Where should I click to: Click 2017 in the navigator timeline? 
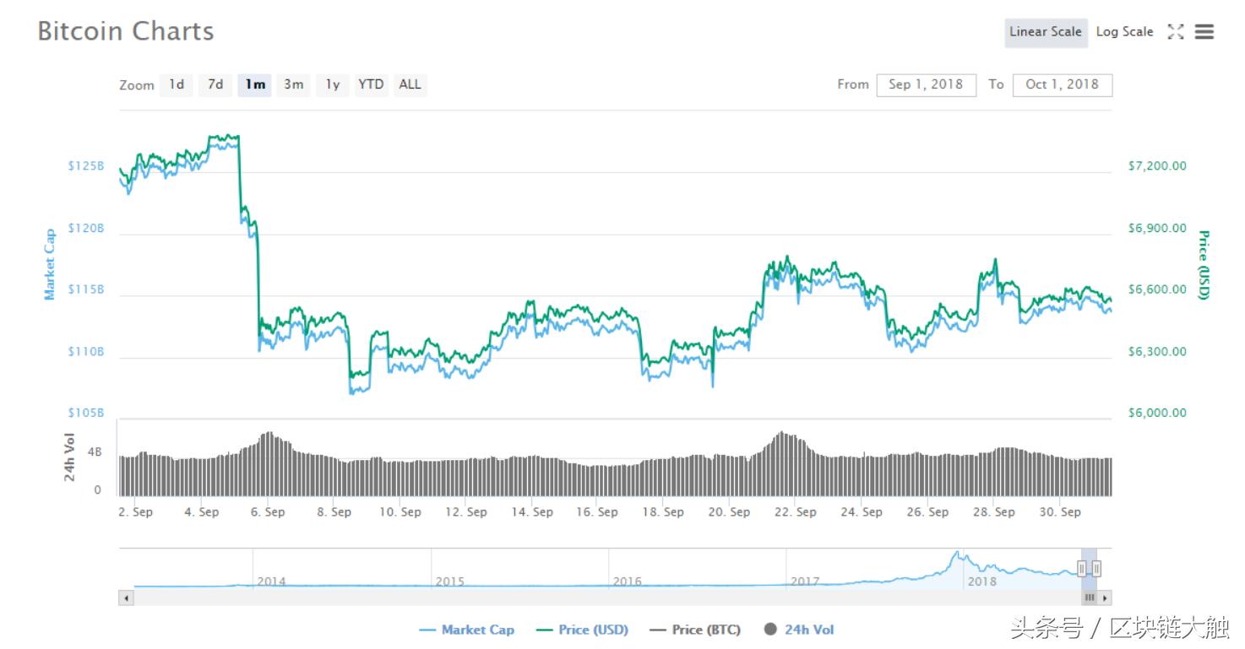(805, 581)
